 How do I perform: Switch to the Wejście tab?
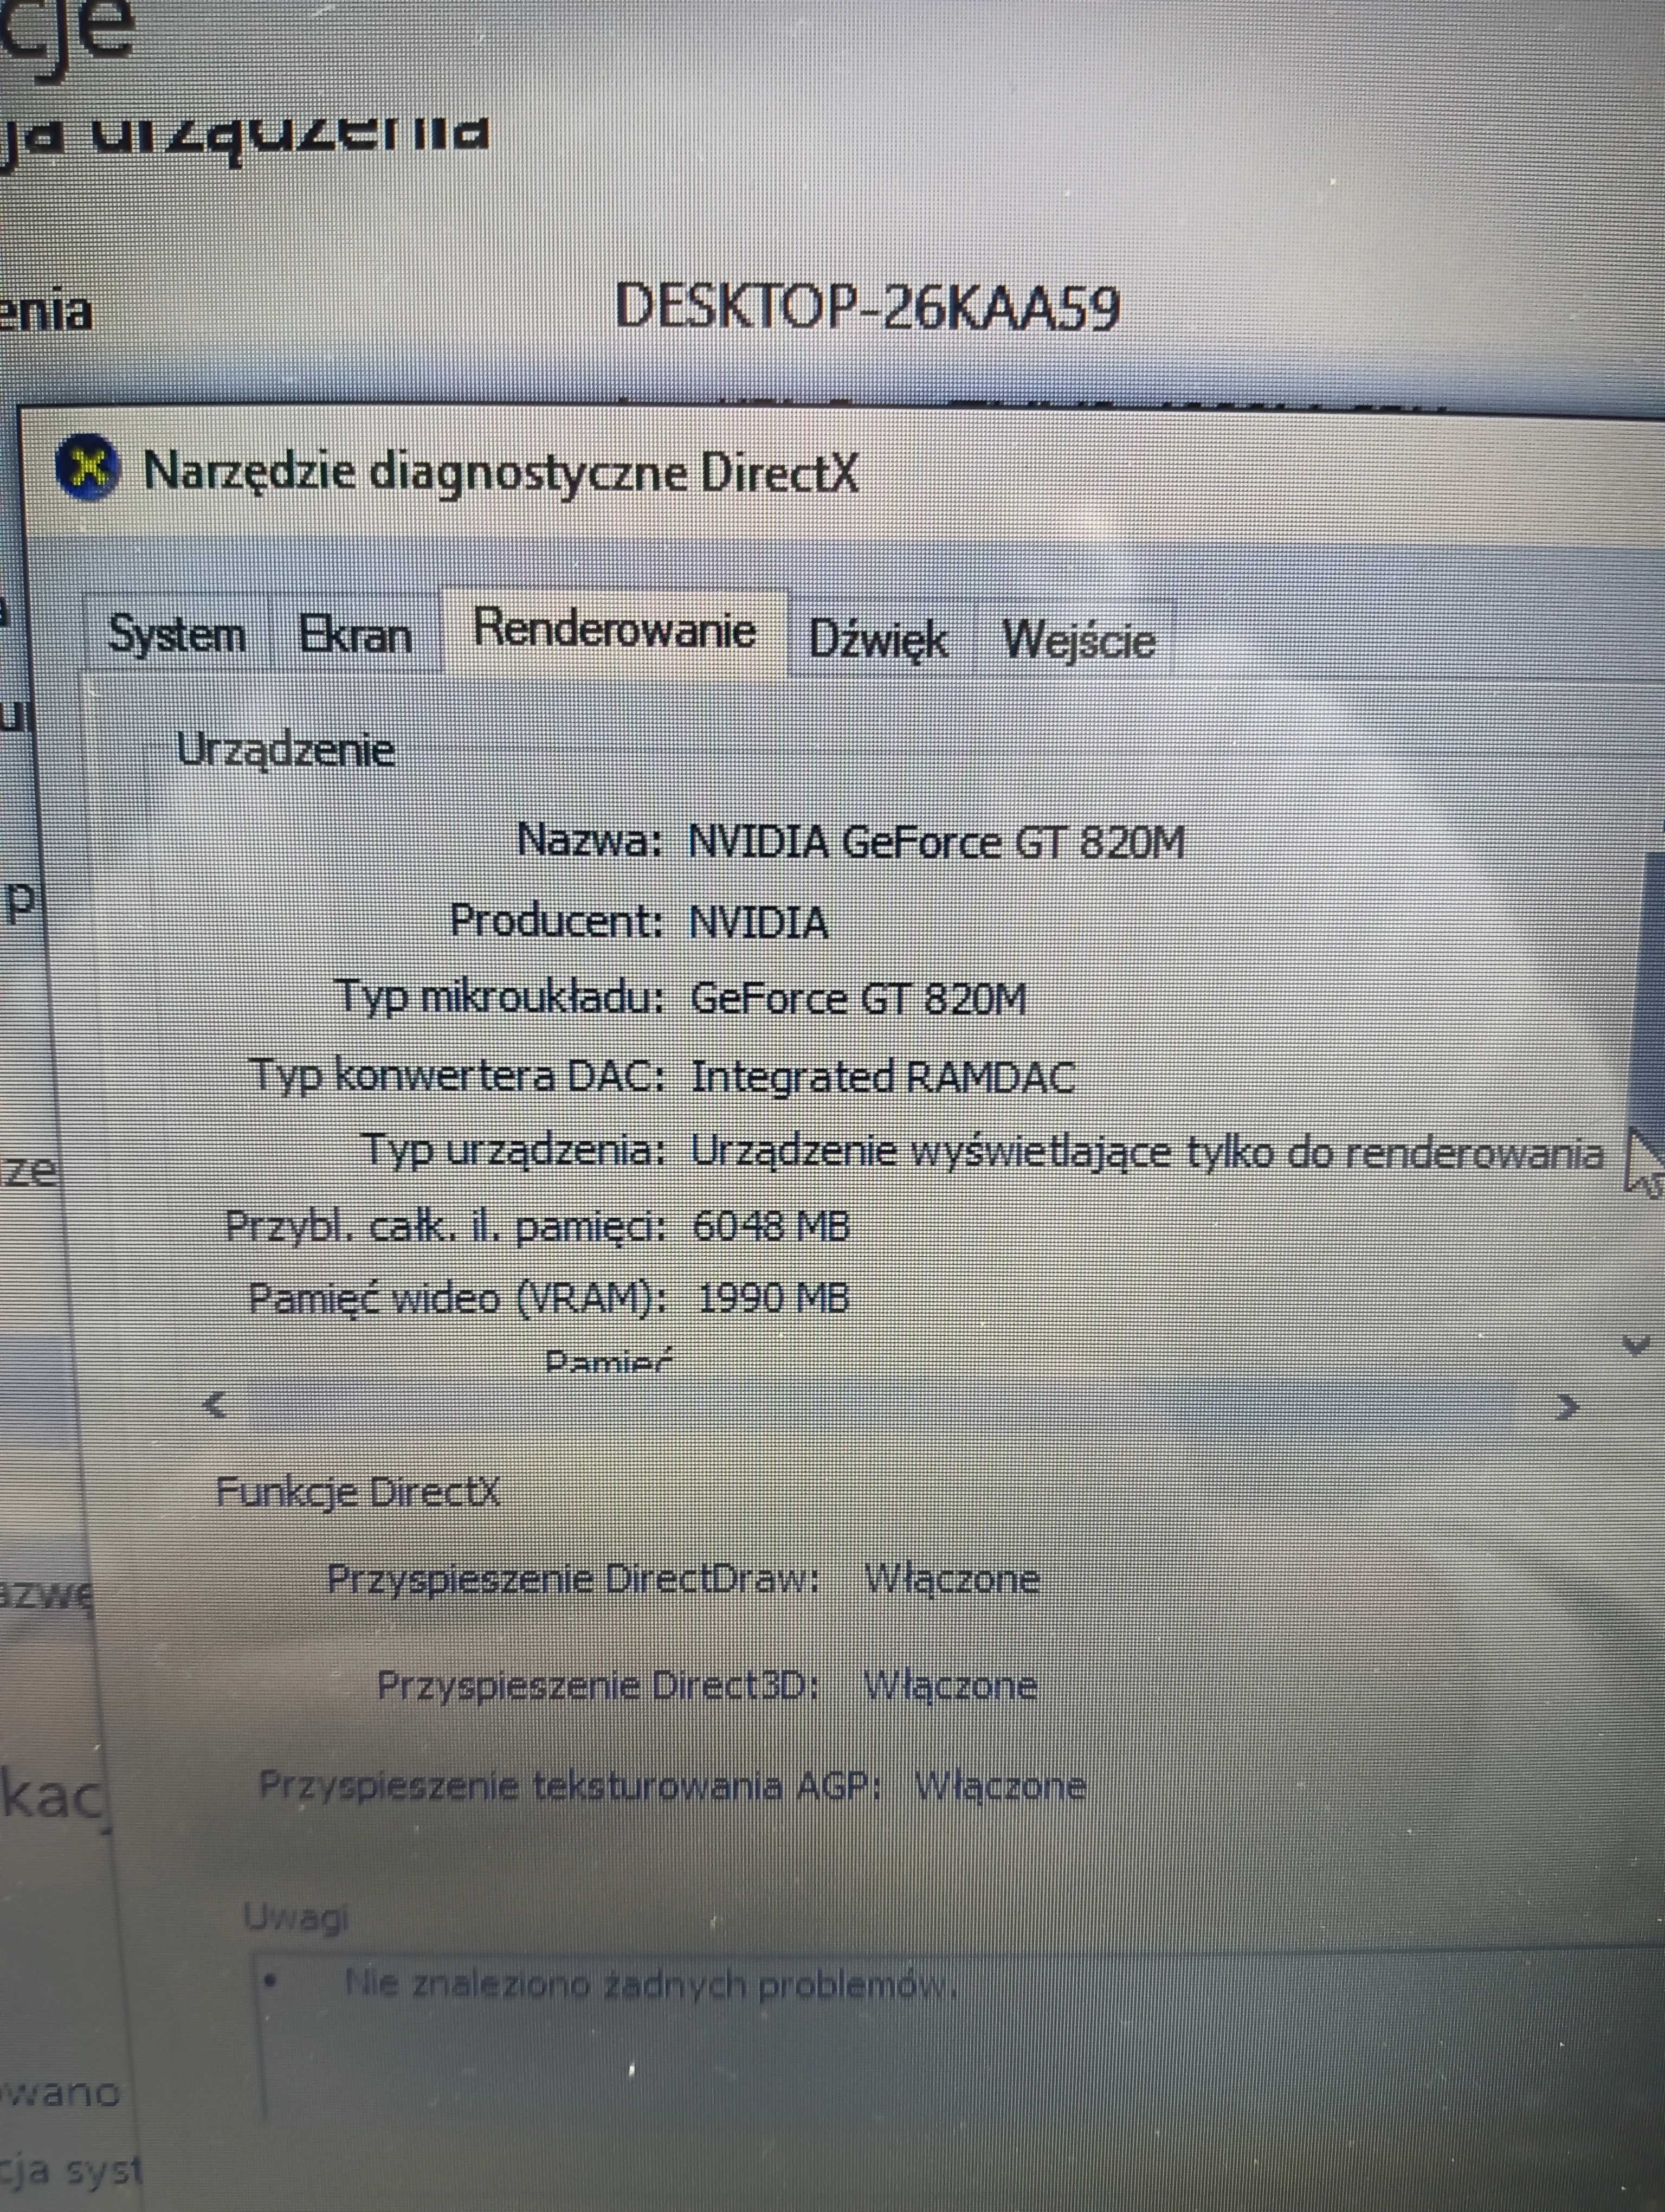[x=1079, y=639]
